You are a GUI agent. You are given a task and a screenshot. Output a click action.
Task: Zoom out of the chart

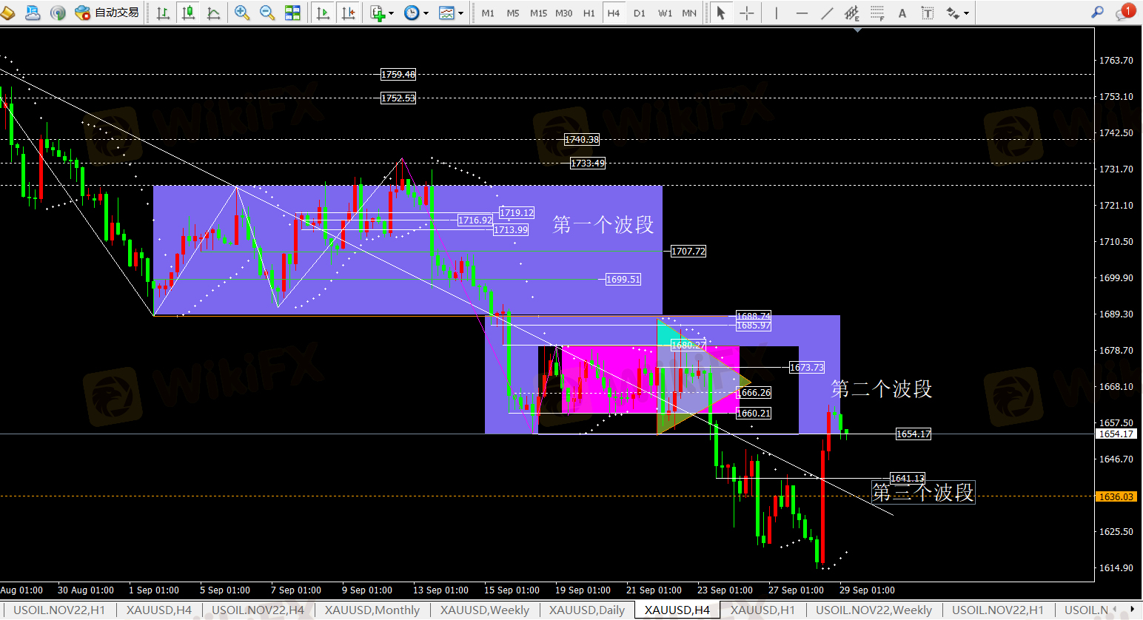coord(267,13)
